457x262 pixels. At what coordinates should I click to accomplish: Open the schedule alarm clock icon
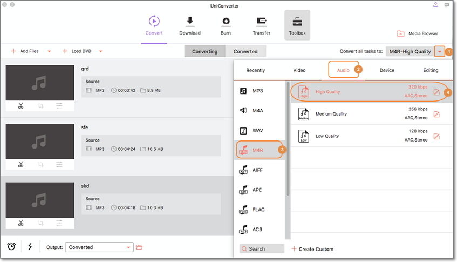[x=11, y=246]
